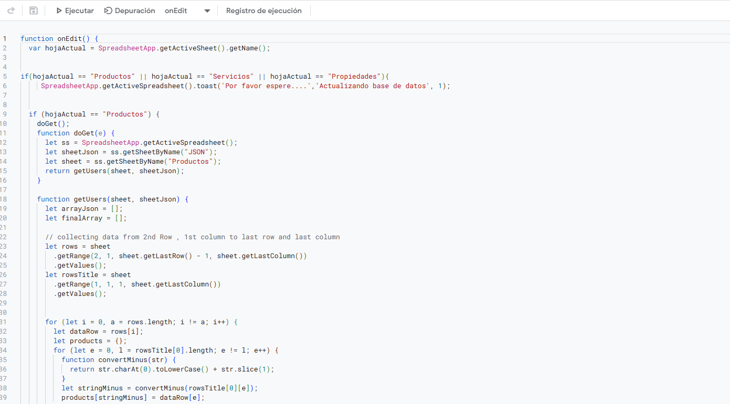Screen dimensions: 730x404
Task: Click 'let rows = sheet' line
Action: (78, 247)
